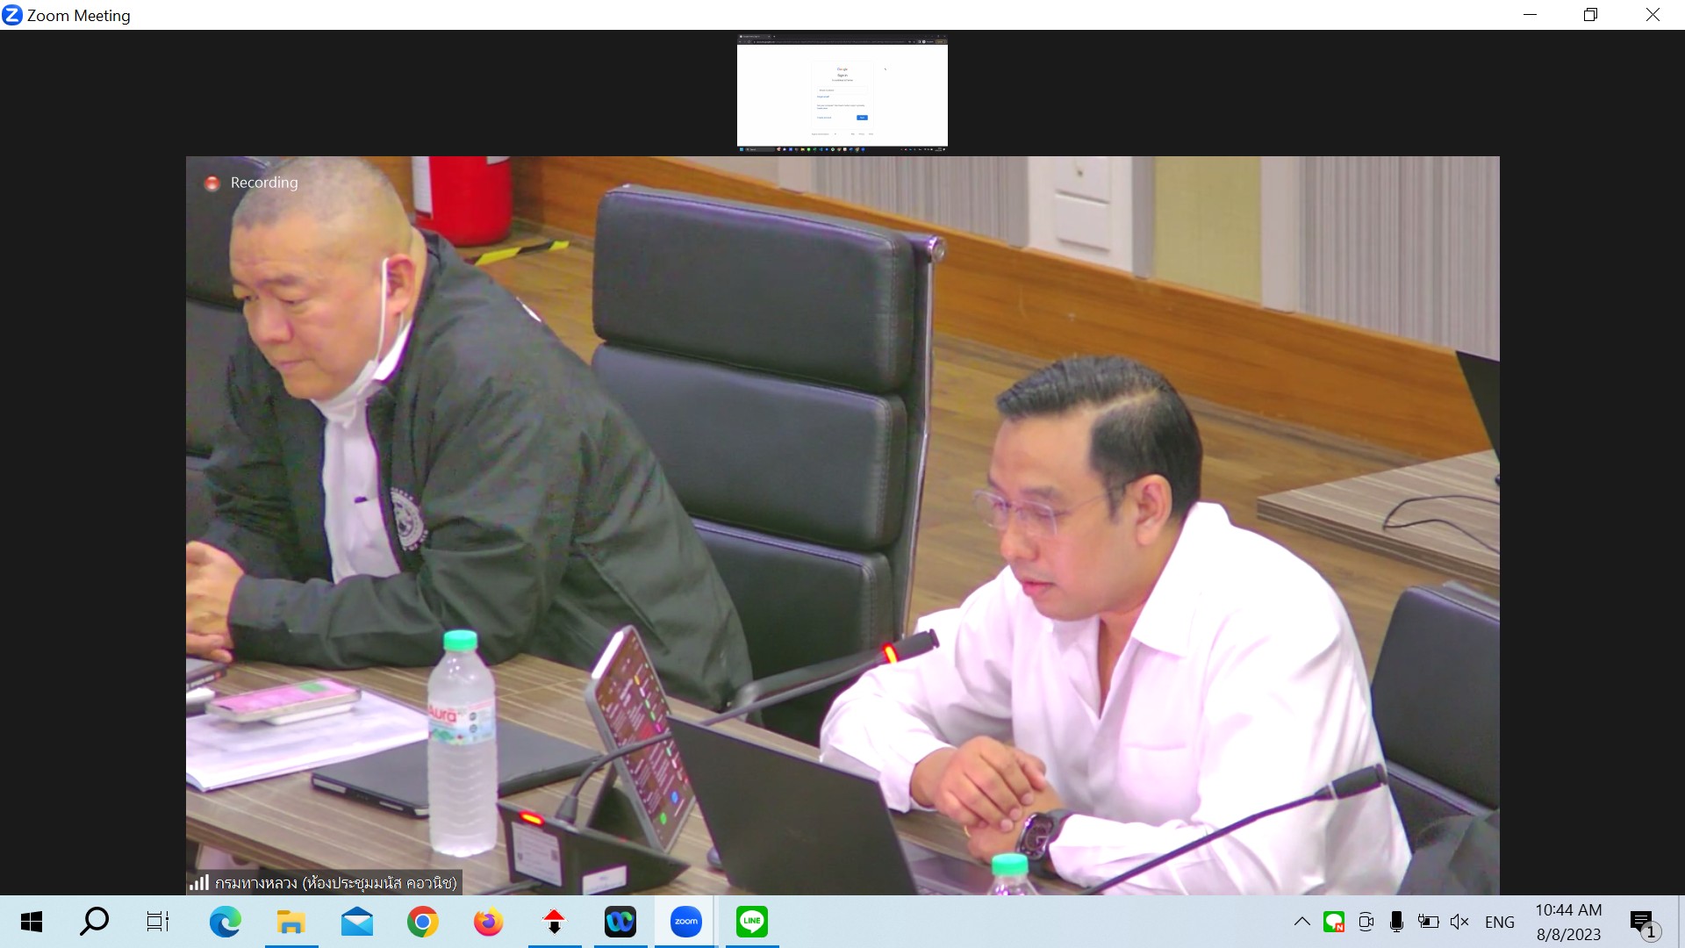Click the red Recording indicator

pos(212,183)
